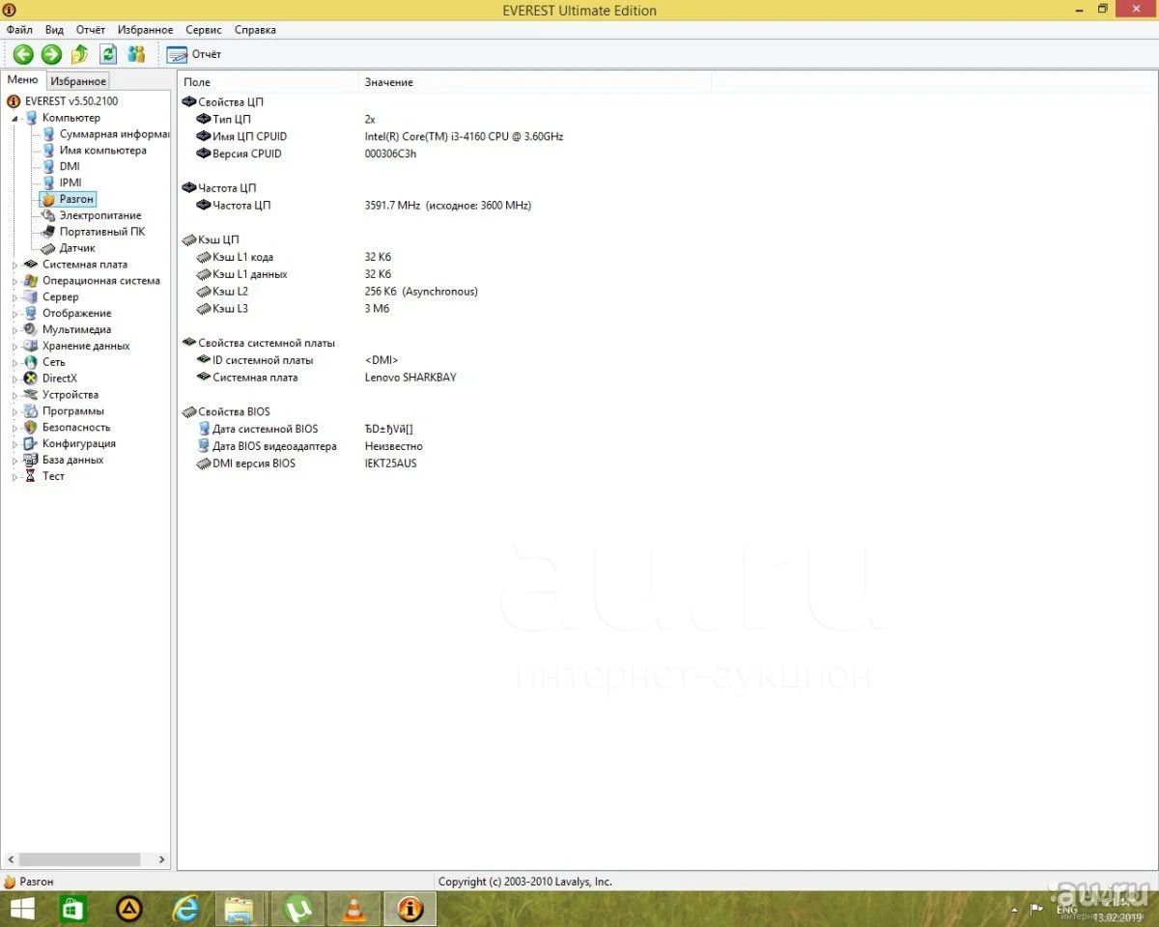
Task: Open uTorrent from the taskbar
Action: (x=298, y=909)
